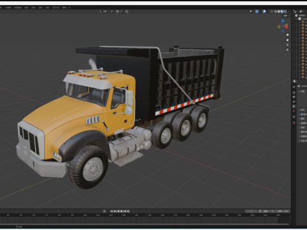Click the end frame field in timeline
This screenshot has height=230, width=307.
pyautogui.click(x=283, y=211)
